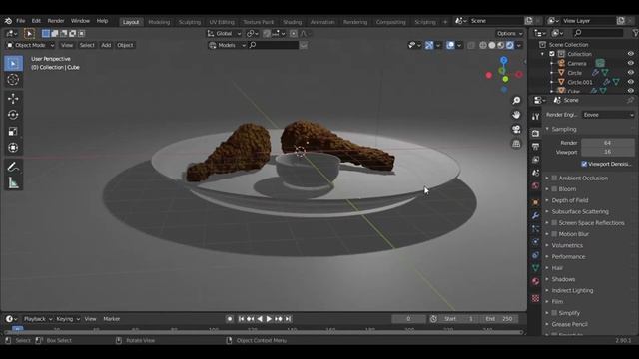Open the Object Data green triangle tab
639x359 pixels.
(x=535, y=268)
